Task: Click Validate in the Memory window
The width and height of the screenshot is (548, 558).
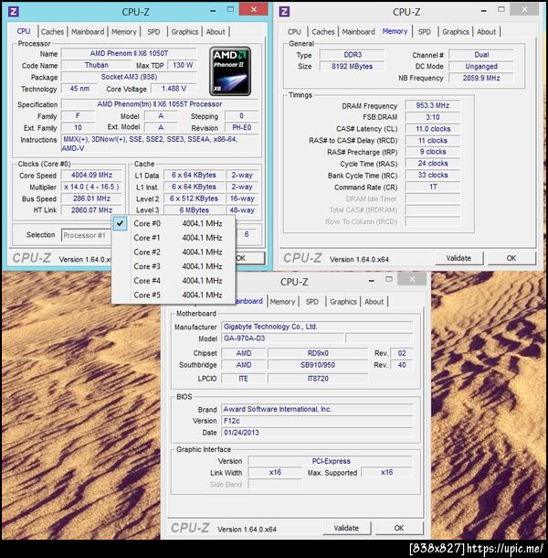Action: coord(458,258)
